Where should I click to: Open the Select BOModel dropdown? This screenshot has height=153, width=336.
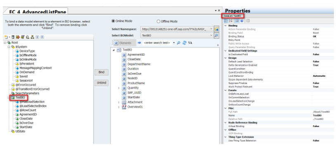click(x=211, y=35)
